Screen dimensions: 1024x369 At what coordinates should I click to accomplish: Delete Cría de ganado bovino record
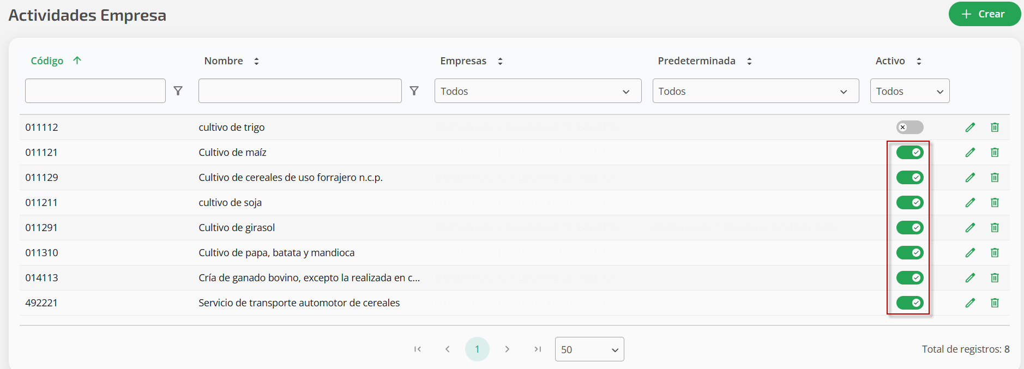(x=995, y=278)
